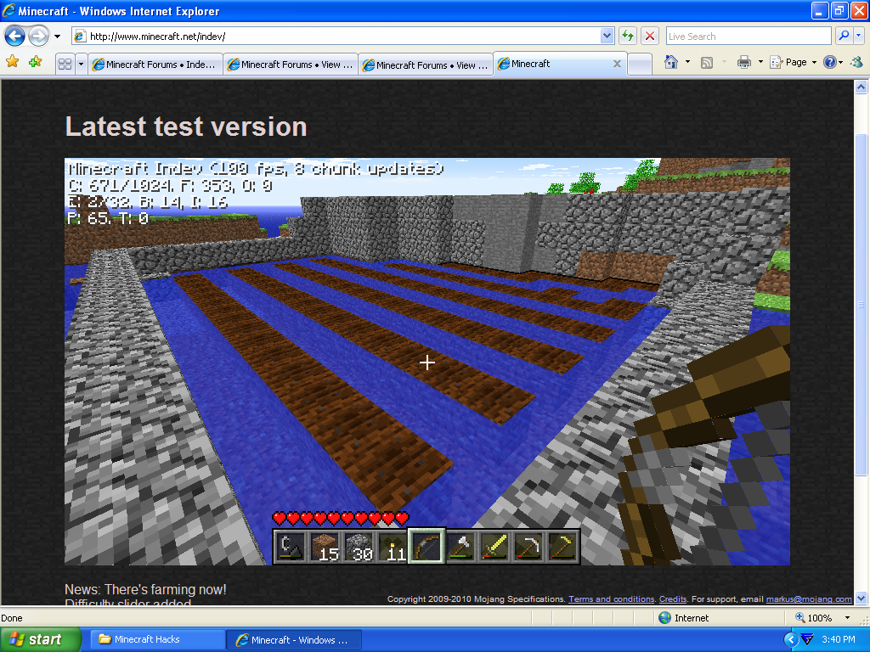This screenshot has width=870, height=652.
Task: Click the Add to Favorites icon
Action: [36, 61]
